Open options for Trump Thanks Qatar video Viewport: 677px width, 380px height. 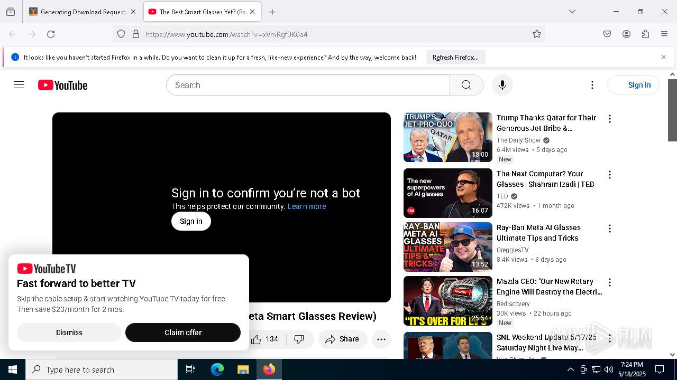(610, 119)
